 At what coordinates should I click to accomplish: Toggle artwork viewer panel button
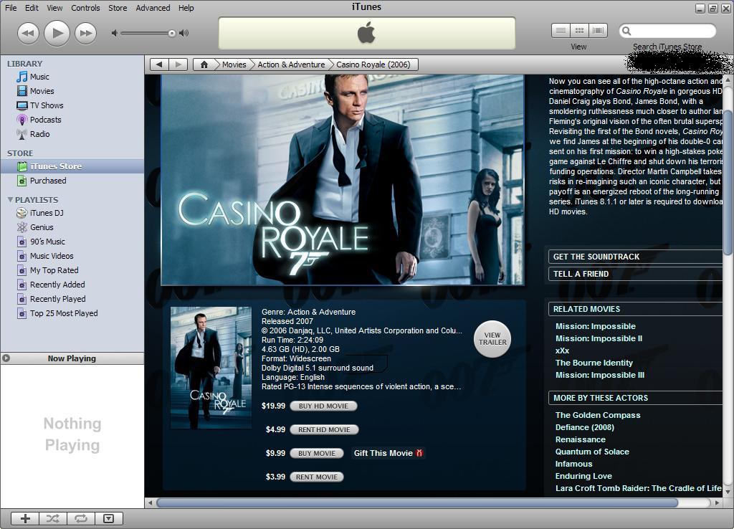pos(109,518)
